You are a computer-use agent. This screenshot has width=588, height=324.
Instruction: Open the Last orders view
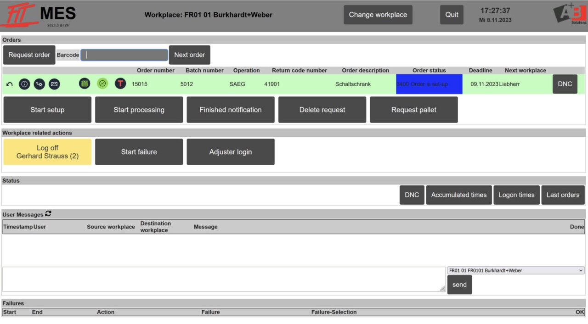563,195
